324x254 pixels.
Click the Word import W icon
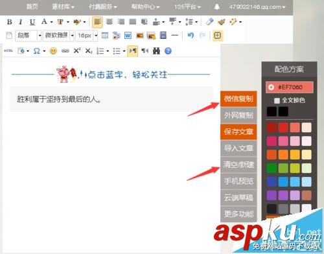[128, 36]
